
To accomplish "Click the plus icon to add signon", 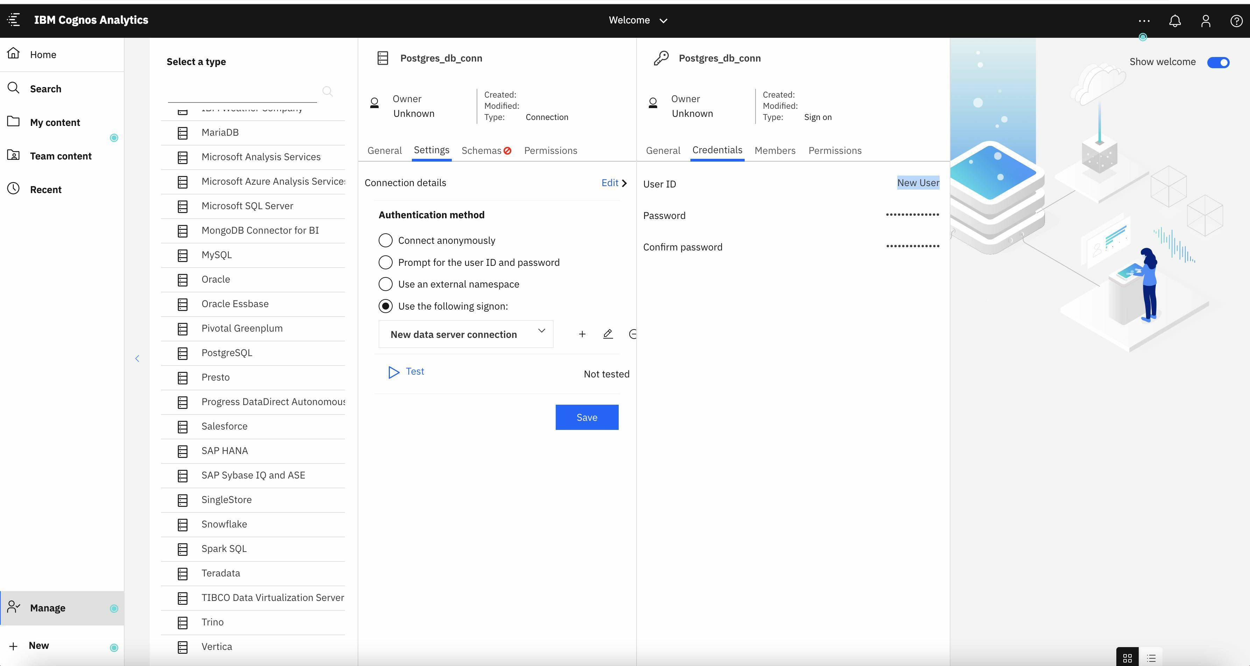I will click(x=582, y=334).
